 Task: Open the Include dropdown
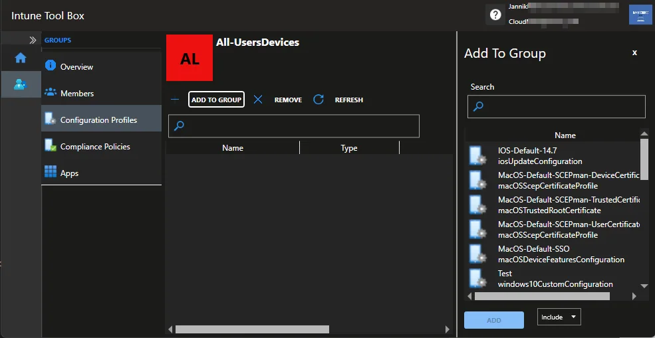[x=559, y=317]
